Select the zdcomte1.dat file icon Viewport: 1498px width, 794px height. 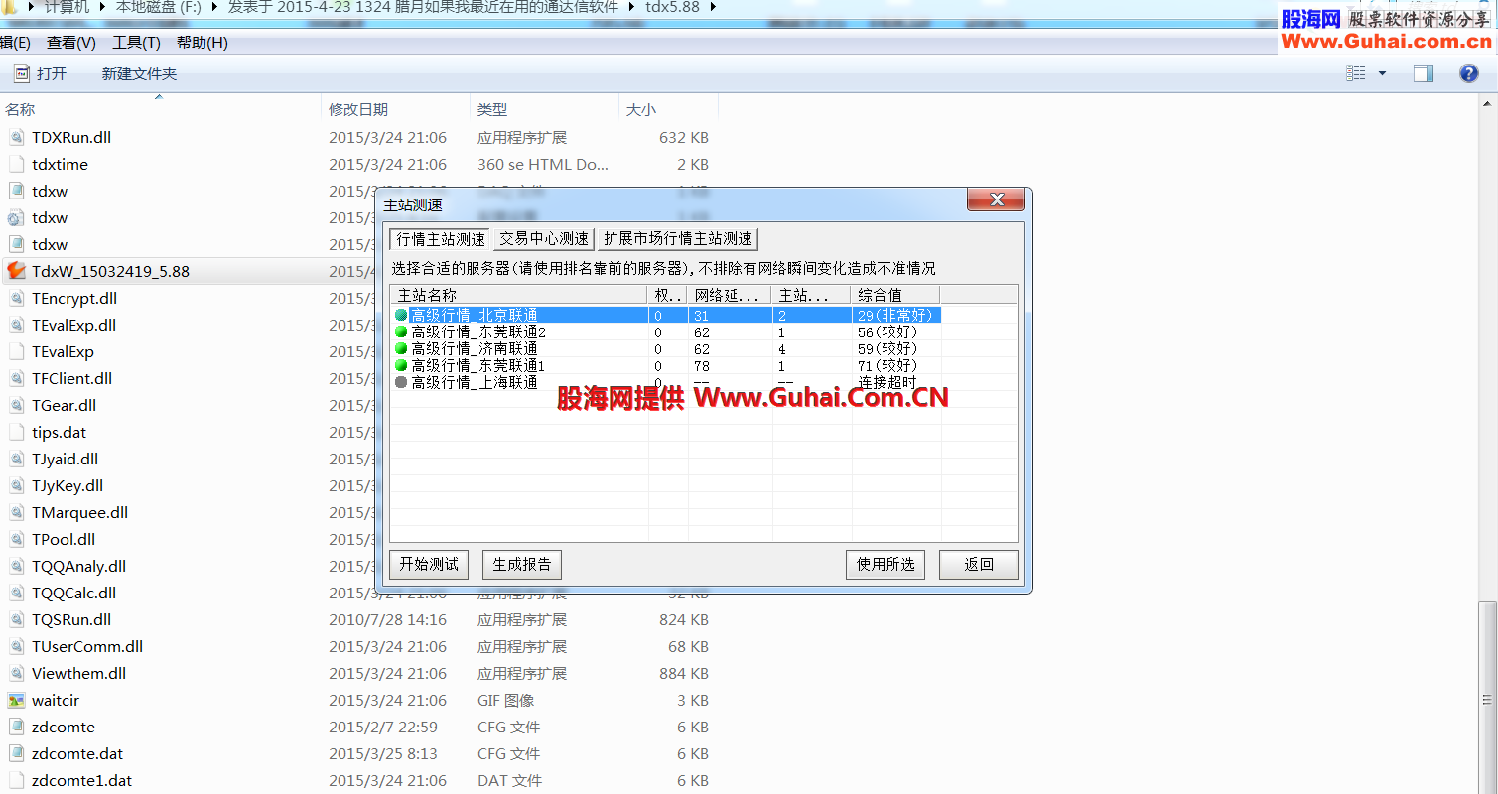coord(16,780)
